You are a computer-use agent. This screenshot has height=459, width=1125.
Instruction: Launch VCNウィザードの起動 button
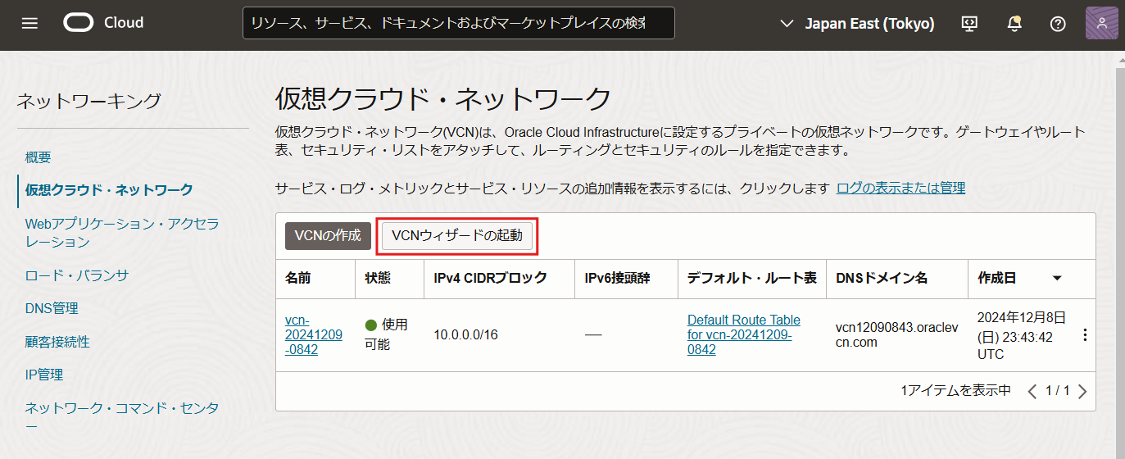coord(457,235)
